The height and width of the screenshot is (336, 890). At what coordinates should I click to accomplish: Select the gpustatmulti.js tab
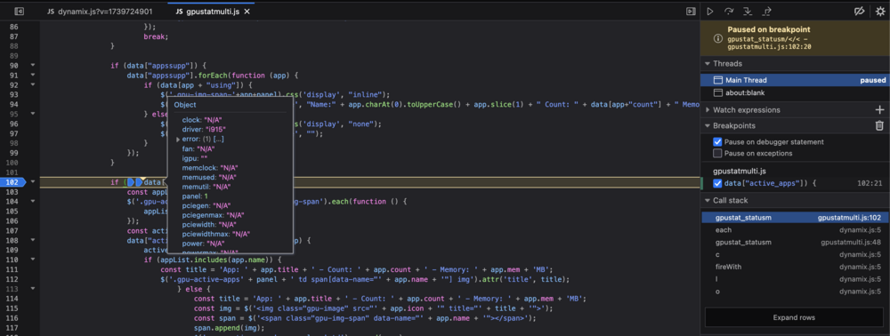tap(211, 11)
